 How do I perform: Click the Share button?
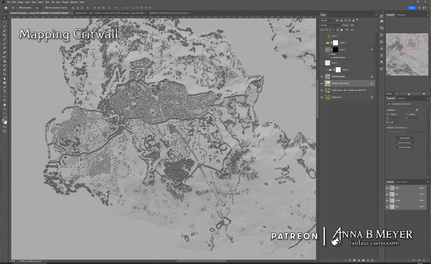(x=411, y=8)
